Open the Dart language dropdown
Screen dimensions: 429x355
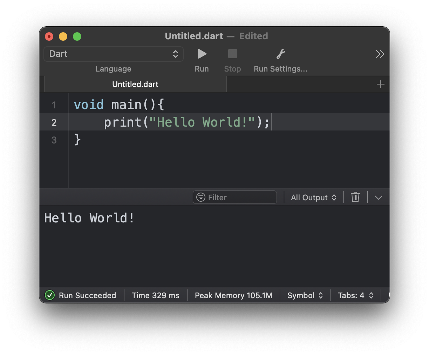click(114, 54)
